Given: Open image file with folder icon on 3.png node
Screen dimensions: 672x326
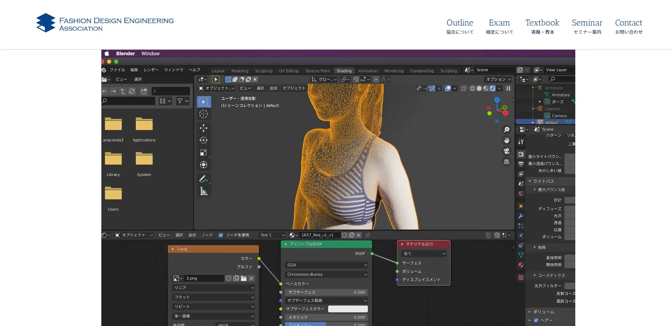Looking at the screenshot, I should 244,278.
